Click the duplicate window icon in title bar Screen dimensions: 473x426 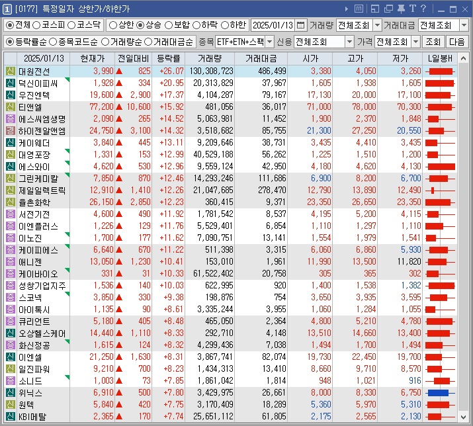388,9
